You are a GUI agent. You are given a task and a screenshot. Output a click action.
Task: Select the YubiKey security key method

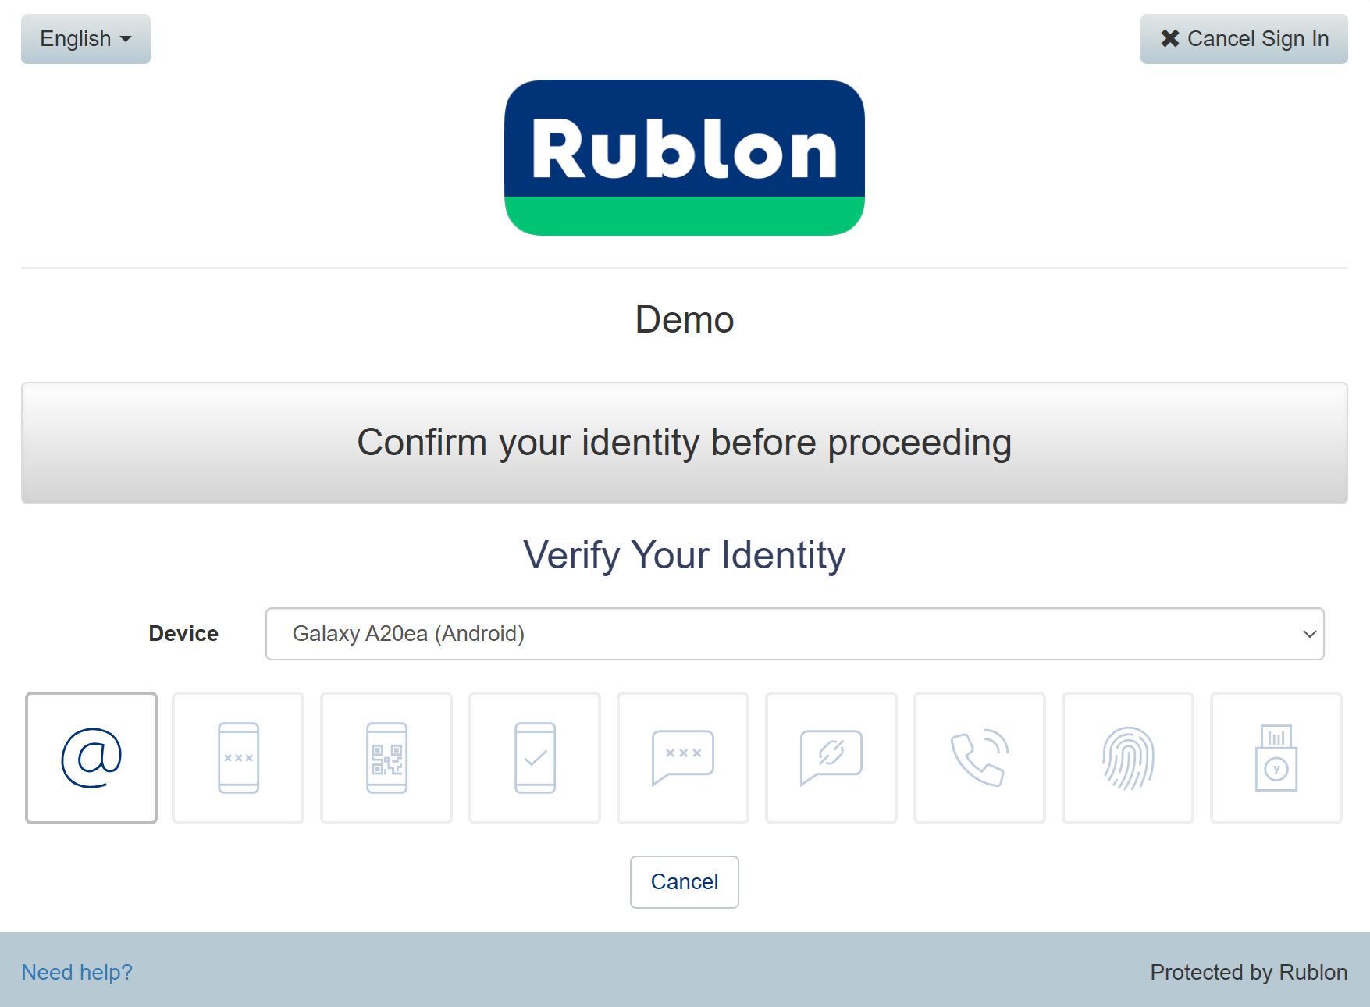[x=1276, y=757]
